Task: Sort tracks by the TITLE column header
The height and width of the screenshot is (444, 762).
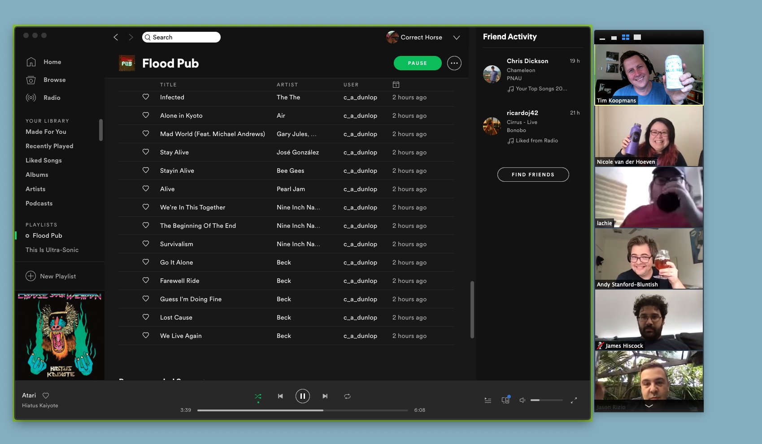Action: 168,85
